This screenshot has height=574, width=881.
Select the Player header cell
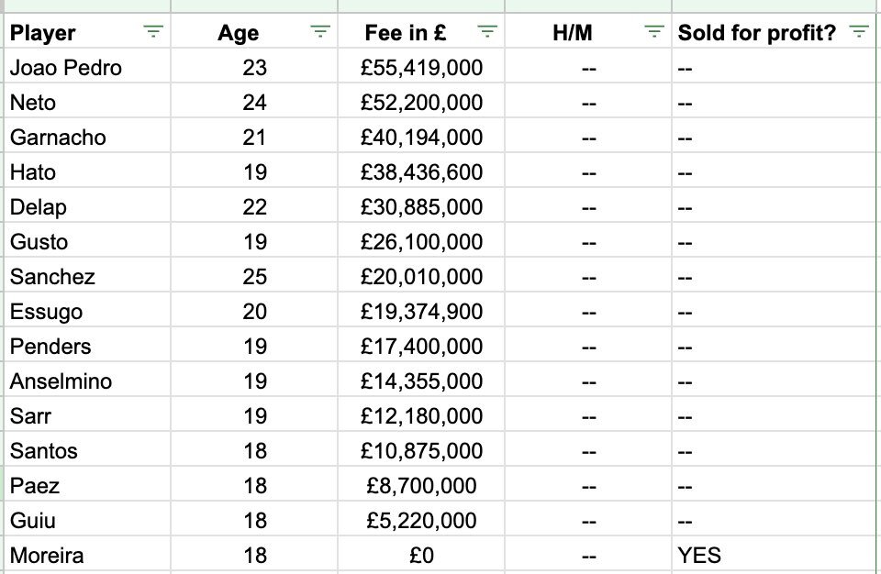pyautogui.click(x=87, y=32)
